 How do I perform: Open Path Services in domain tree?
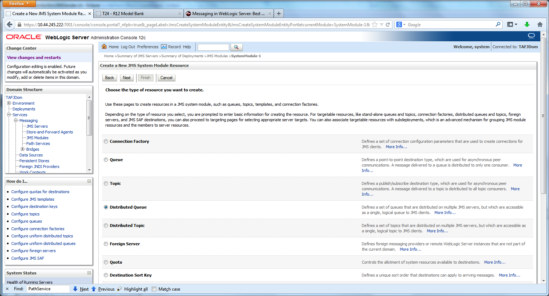pos(38,144)
